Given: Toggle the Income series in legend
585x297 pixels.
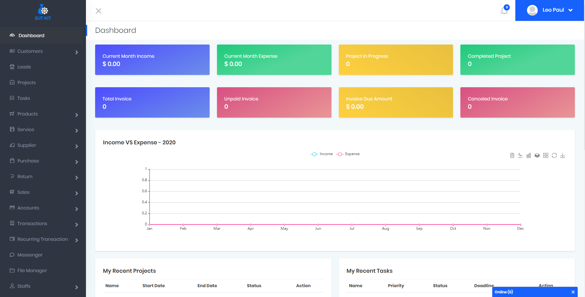Looking at the screenshot, I should click(x=322, y=154).
